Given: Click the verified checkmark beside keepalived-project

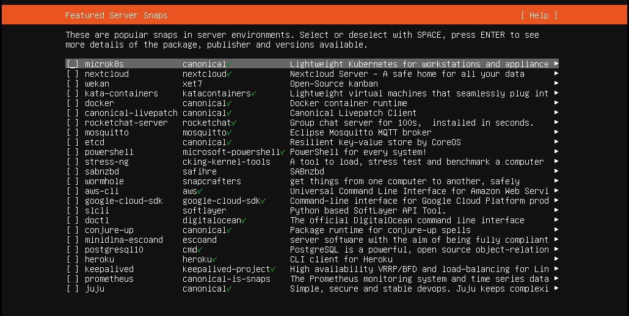Looking at the screenshot, I should click(273, 269).
